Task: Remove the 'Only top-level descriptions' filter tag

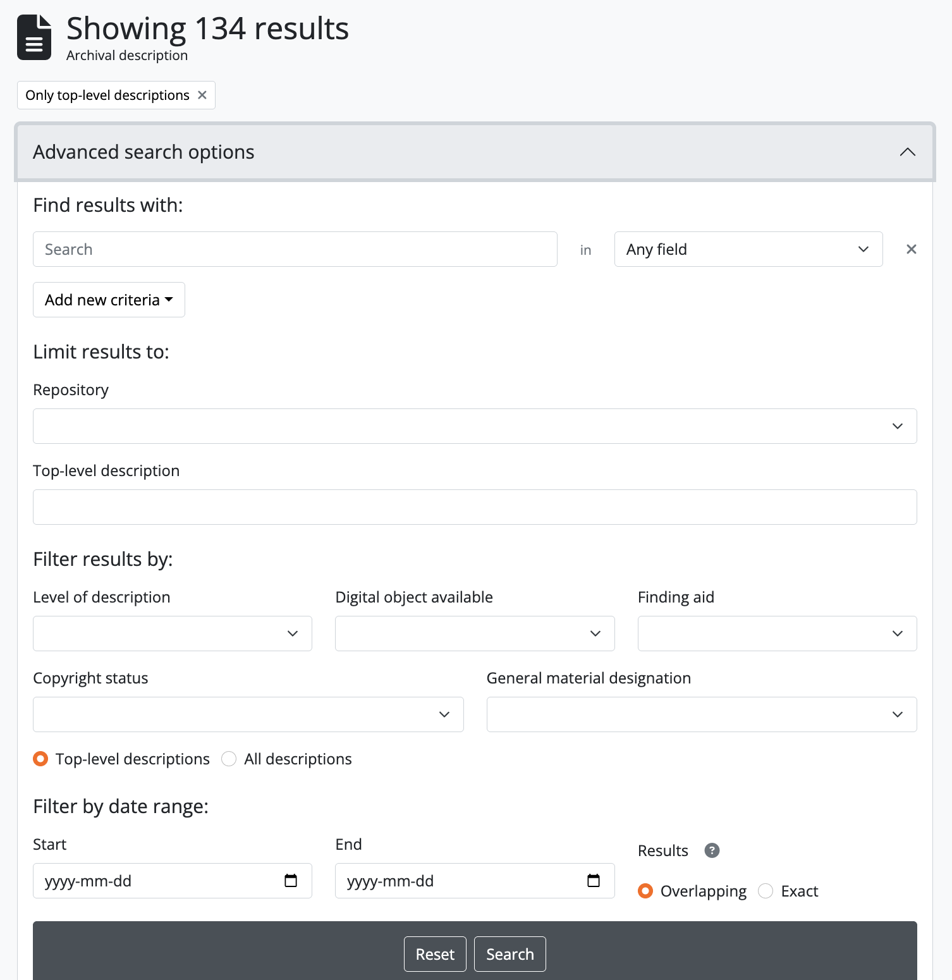Action: pyautogui.click(x=202, y=95)
